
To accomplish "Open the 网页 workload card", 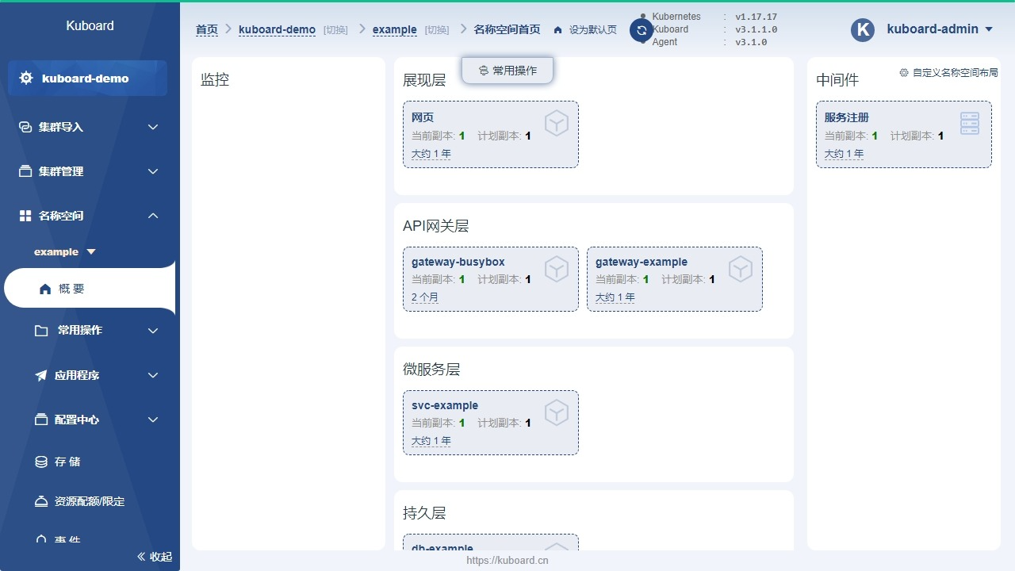I will pyautogui.click(x=491, y=134).
